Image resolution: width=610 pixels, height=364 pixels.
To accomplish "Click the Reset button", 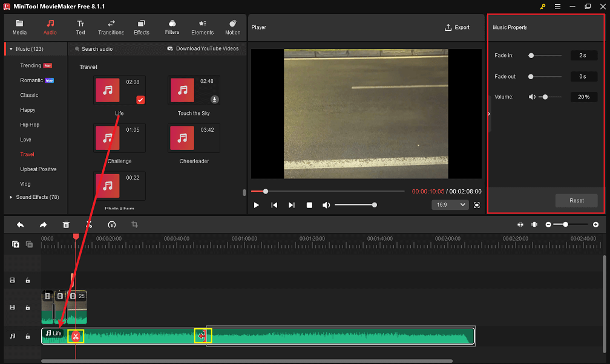I will click(576, 201).
